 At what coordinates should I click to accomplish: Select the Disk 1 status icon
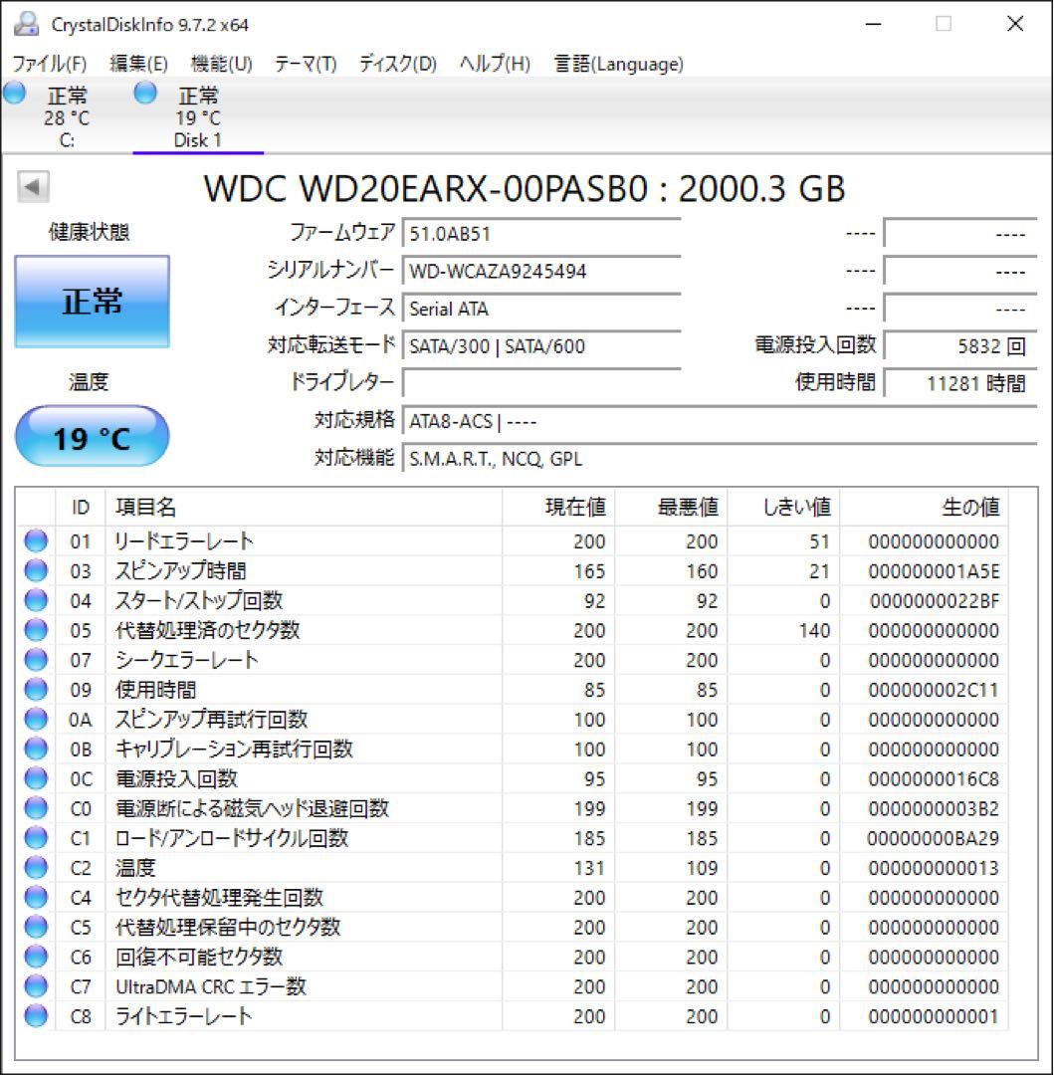[x=144, y=94]
